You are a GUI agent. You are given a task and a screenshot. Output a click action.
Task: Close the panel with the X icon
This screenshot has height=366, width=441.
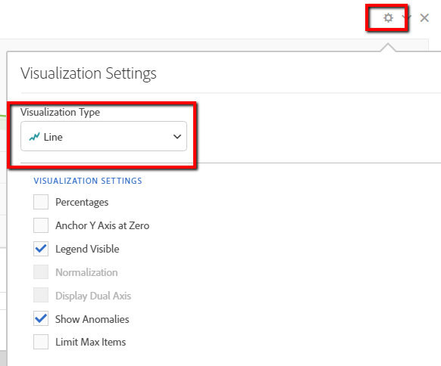pos(424,18)
